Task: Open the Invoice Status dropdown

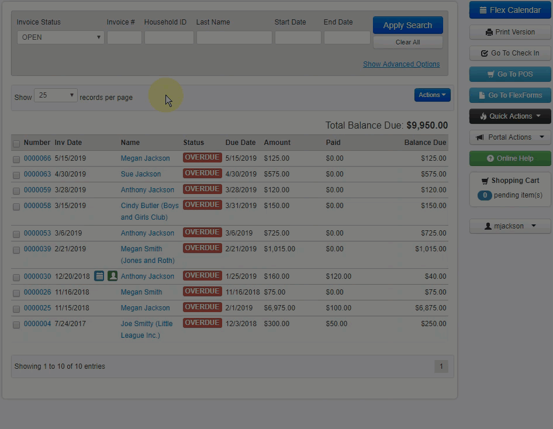Action: pos(60,37)
